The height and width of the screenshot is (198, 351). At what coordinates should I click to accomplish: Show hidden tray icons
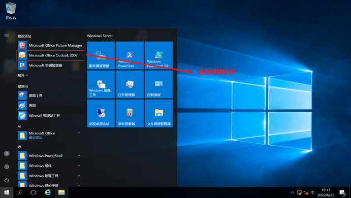[x=293, y=192]
